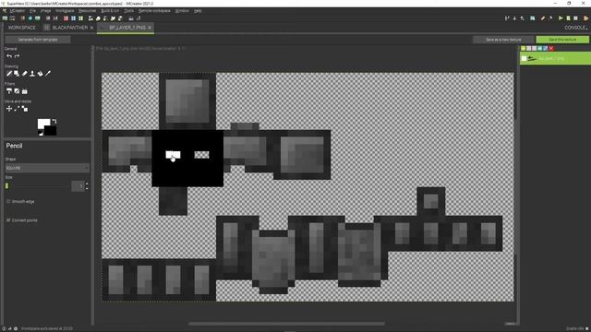
Task: Add new layer in layers panel
Action: click(x=524, y=48)
